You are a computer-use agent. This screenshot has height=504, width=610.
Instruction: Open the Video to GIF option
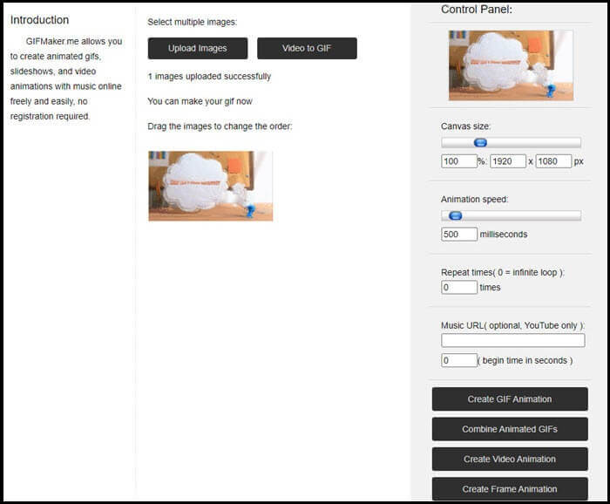click(307, 48)
